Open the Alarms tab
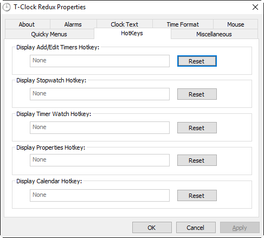This screenshot has width=264, height=238. [73, 24]
